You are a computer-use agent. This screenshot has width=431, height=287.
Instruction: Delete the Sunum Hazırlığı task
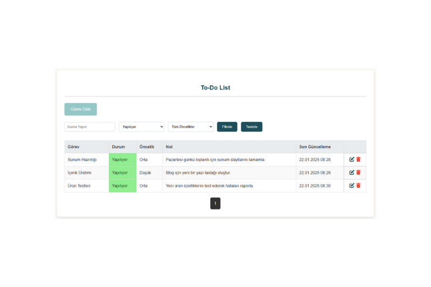pyautogui.click(x=358, y=159)
